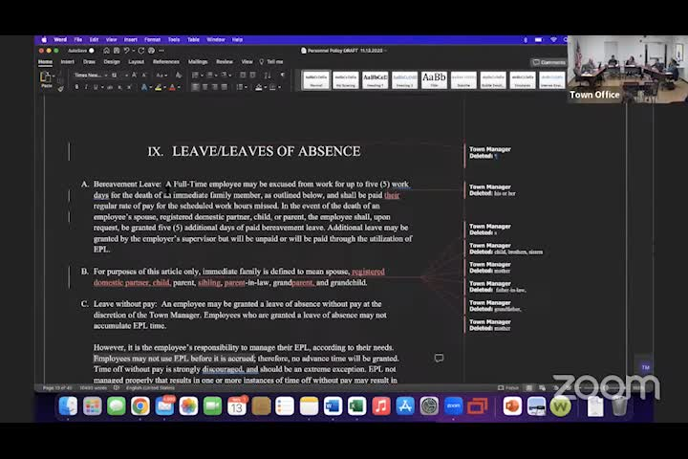Open the Trash in the dock

pos(619,406)
